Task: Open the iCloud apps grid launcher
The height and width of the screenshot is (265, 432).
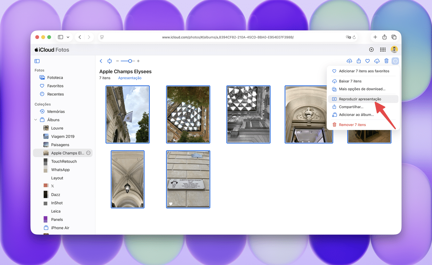Action: click(x=383, y=50)
